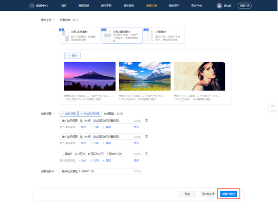Expand 更多 options under first title

click(x=136, y=127)
